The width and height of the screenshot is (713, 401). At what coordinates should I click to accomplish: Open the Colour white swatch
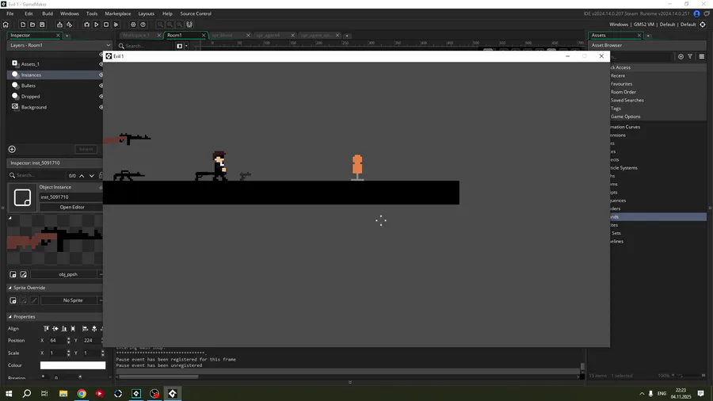[73, 365]
